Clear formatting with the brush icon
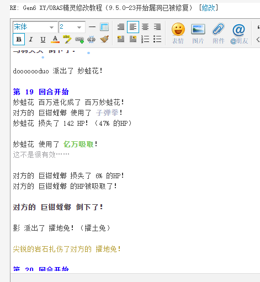The height and width of the screenshot is (282, 260). [104, 39]
